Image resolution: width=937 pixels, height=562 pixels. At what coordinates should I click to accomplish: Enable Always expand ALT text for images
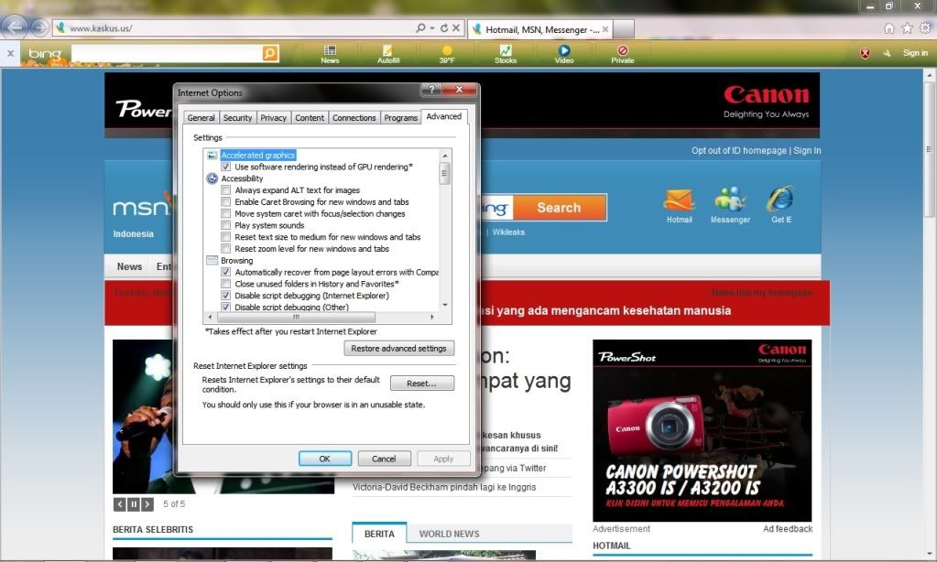[226, 189]
